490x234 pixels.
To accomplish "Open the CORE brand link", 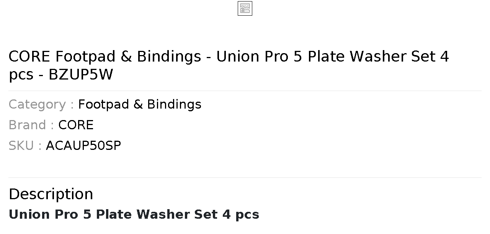I will [76, 125].
